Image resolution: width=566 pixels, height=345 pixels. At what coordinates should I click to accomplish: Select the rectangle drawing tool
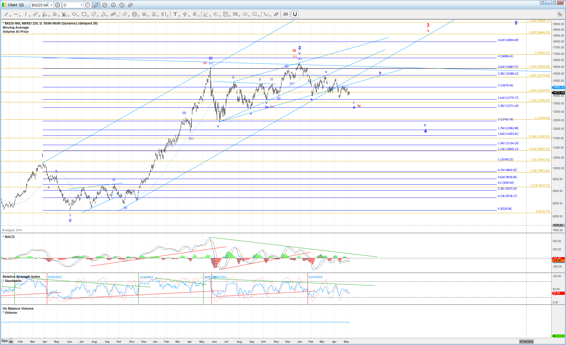[x=84, y=14]
